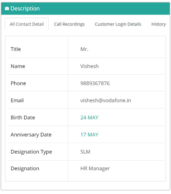The width and height of the screenshot is (171, 194).
Task: Go to the History tab
Action: pos(158,24)
